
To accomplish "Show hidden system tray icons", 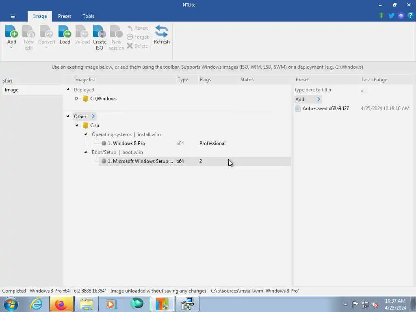I will (x=345, y=305).
